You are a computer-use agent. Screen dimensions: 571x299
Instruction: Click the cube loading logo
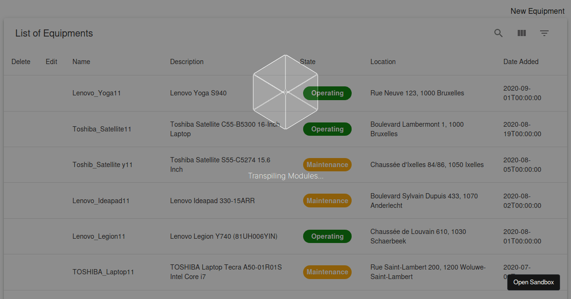pyautogui.click(x=285, y=92)
